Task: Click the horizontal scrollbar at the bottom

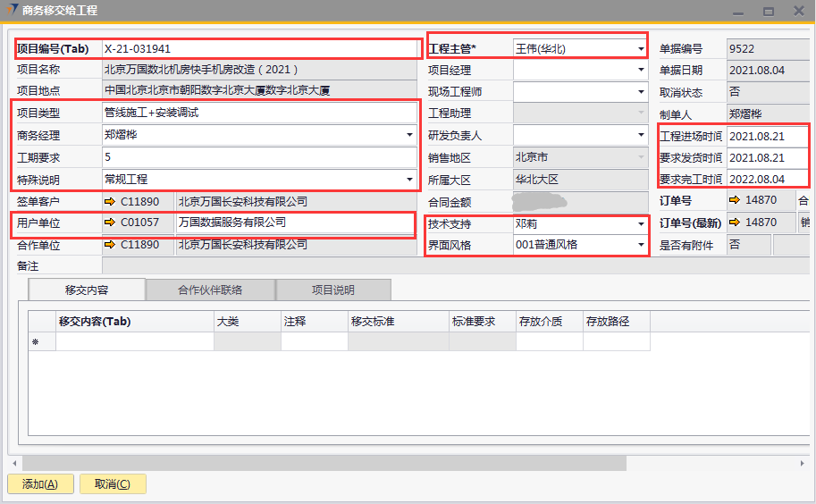Action: pos(358,462)
